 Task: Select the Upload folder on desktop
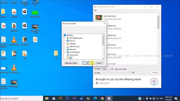[3, 13]
